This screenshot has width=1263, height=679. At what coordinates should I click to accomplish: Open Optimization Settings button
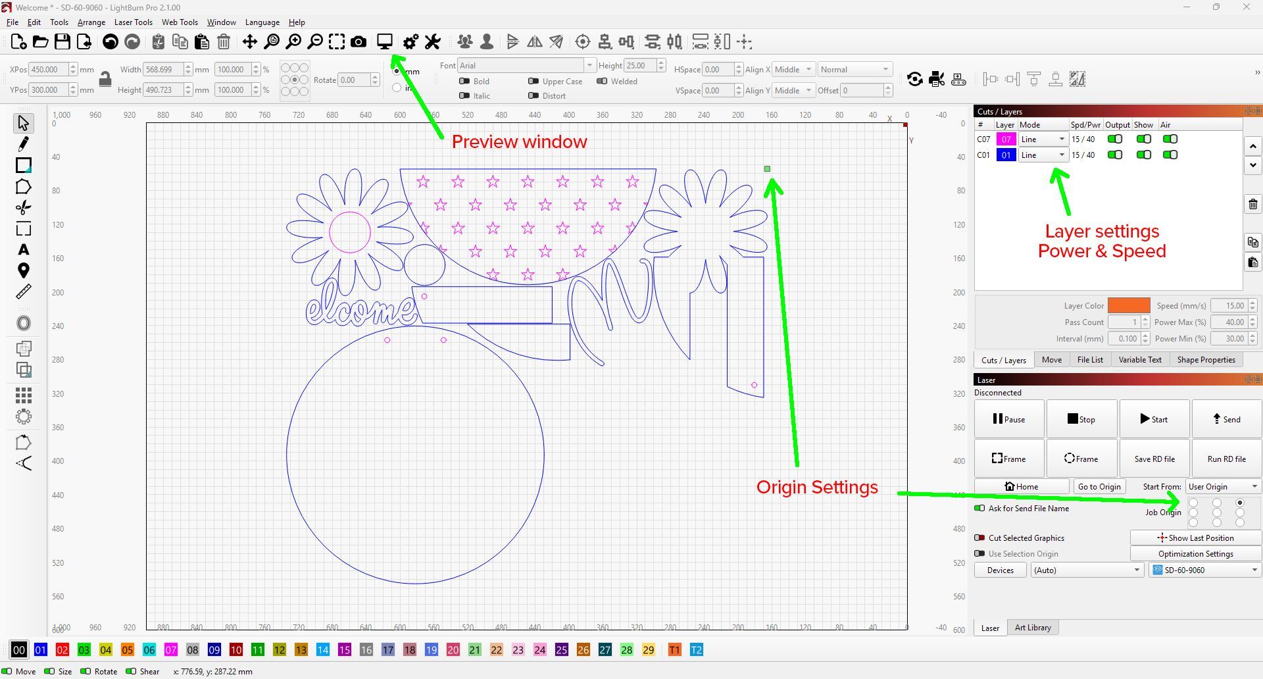coord(1195,553)
